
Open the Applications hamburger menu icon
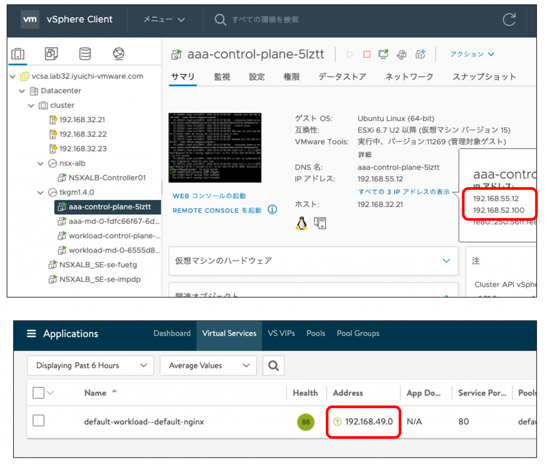click(31, 334)
